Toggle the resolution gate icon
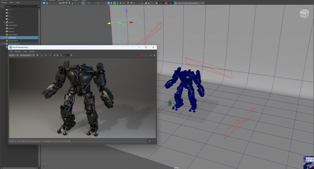Viewport: 314px width, 169px height. [x=89, y=3]
